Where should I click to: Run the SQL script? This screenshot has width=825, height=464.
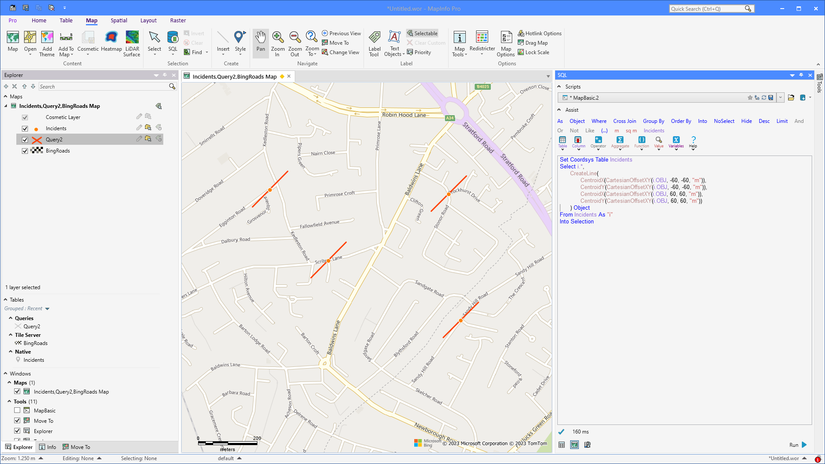click(804, 445)
